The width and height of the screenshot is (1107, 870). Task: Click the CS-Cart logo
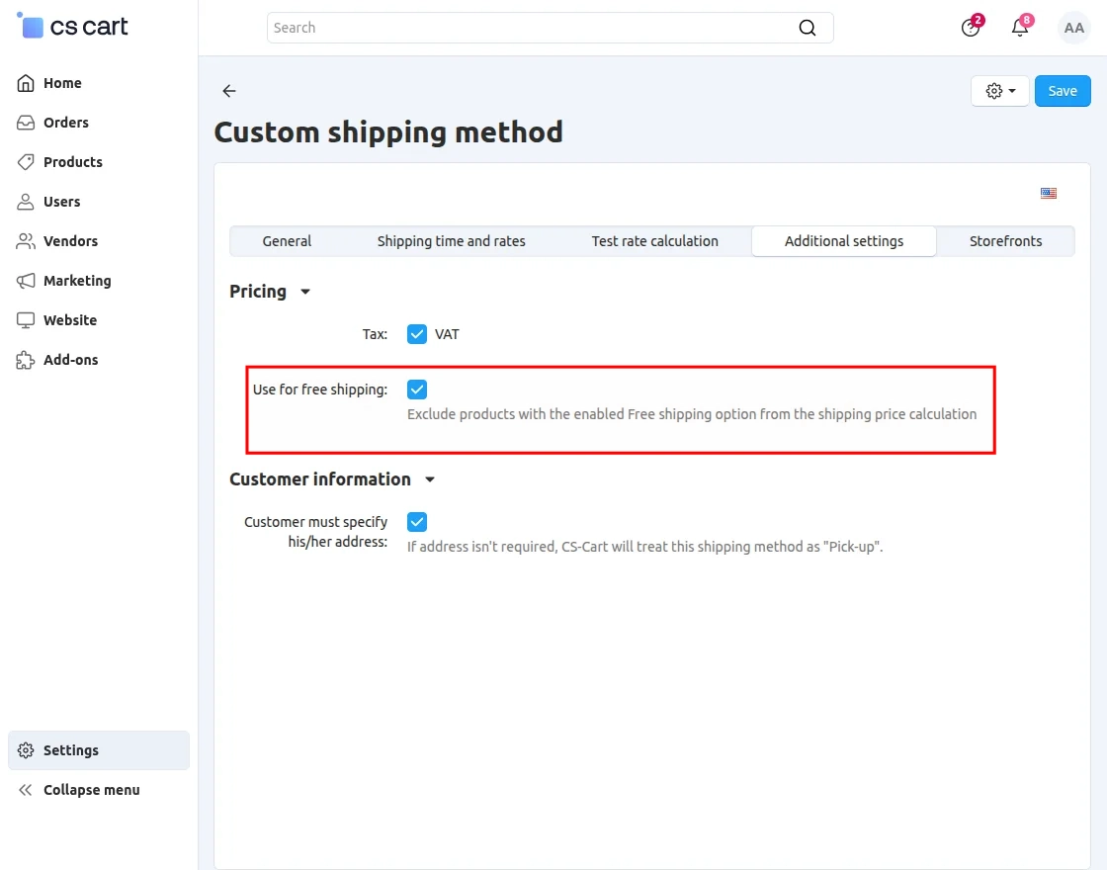coord(72,26)
